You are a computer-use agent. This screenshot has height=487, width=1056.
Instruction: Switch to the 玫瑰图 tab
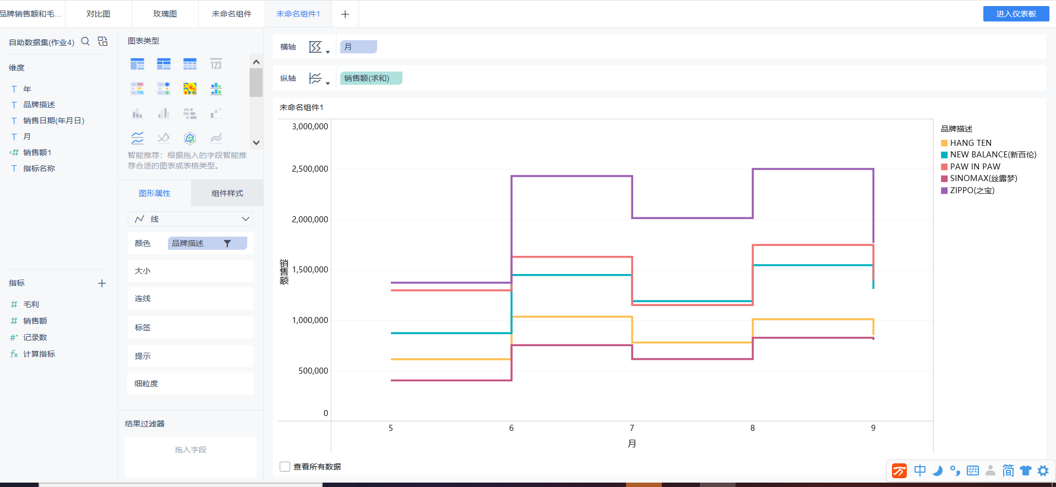(x=165, y=14)
